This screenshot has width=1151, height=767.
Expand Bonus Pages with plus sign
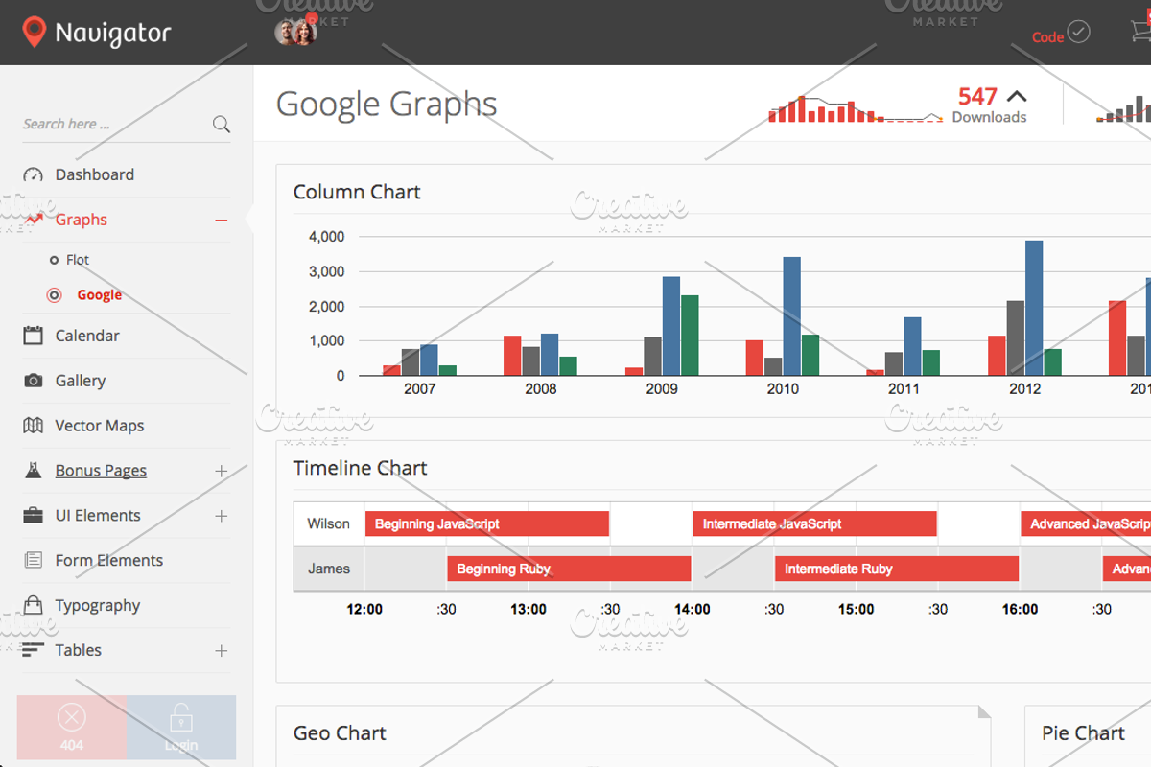[x=222, y=471]
